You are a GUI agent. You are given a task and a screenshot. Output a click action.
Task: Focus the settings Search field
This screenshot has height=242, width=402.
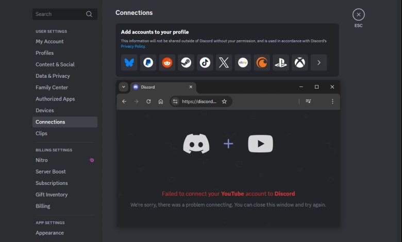64,14
